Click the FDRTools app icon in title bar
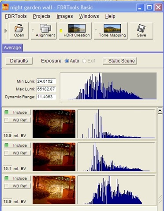Image resolution: width=164 pixels, height=211 pixels. coord(5,7)
